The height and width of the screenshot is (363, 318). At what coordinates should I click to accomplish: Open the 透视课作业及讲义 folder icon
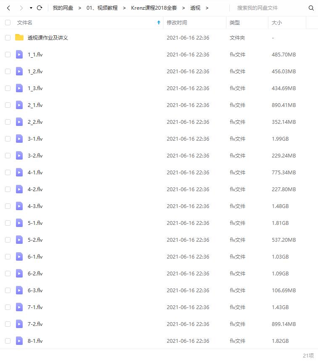click(19, 37)
